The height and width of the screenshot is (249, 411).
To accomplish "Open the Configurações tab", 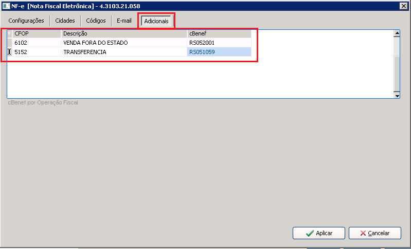I will (x=26, y=21).
